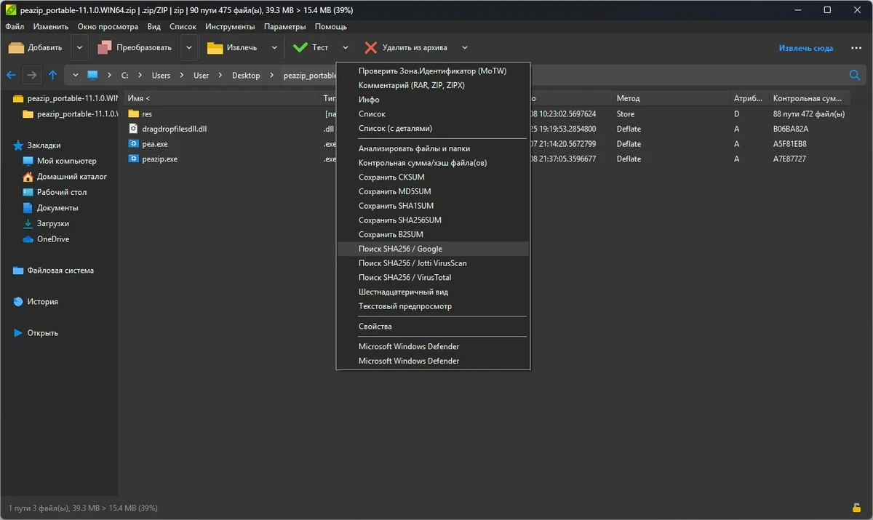
Task: Click the pea.exe file icon
Action: [x=133, y=144]
